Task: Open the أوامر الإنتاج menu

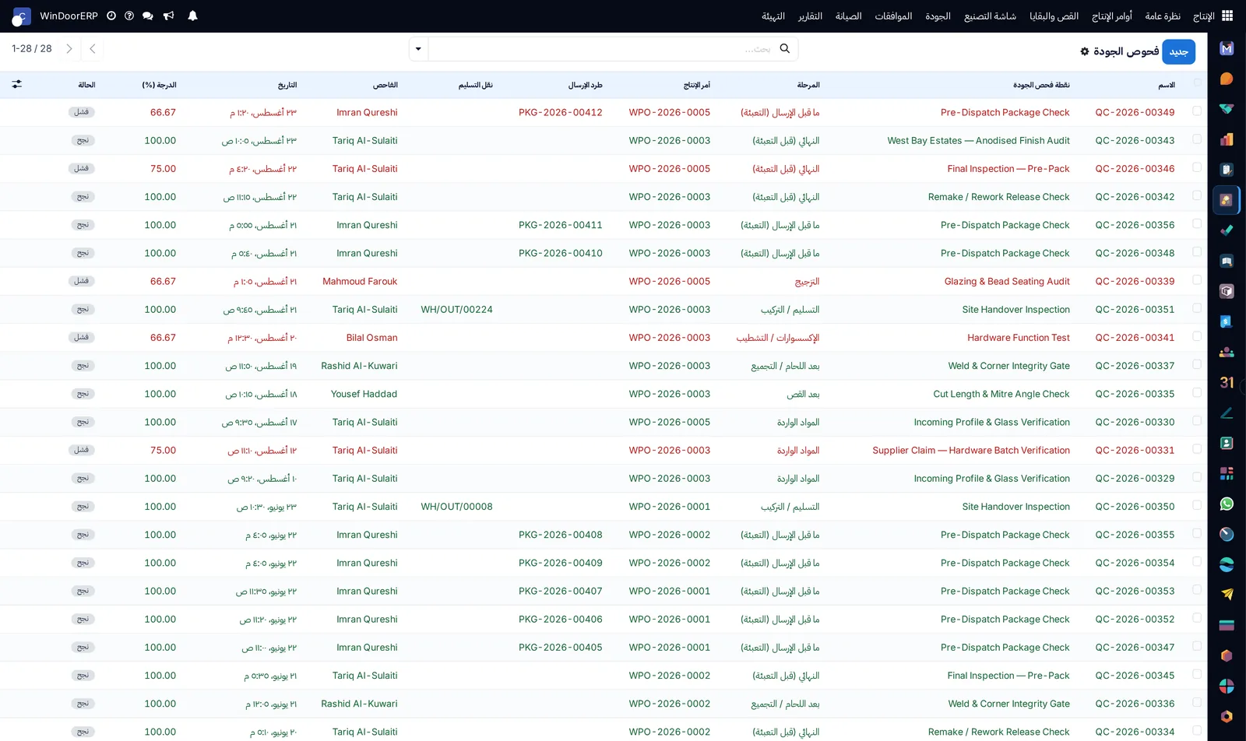Action: (x=1111, y=16)
